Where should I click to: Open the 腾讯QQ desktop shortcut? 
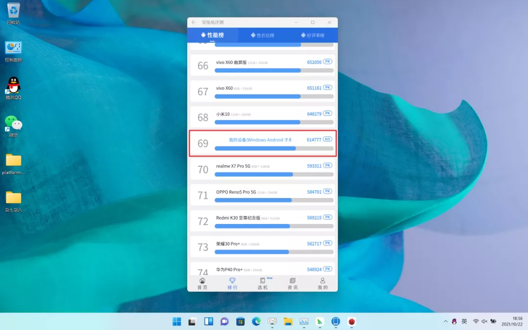coord(14,88)
